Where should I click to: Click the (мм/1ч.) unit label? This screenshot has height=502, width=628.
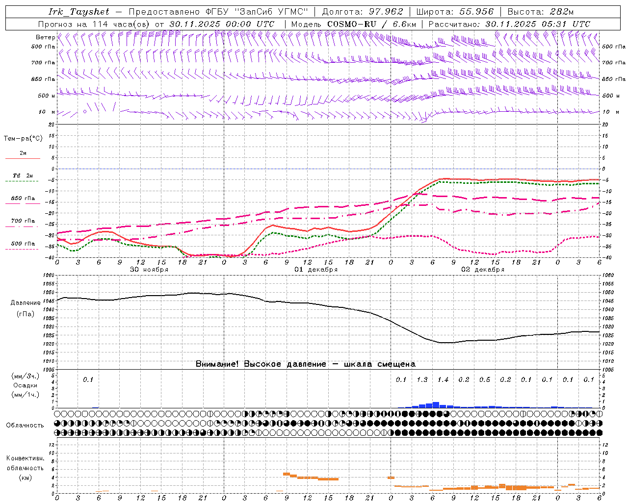(25, 395)
